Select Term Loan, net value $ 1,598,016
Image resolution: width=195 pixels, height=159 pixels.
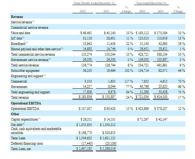108,149
